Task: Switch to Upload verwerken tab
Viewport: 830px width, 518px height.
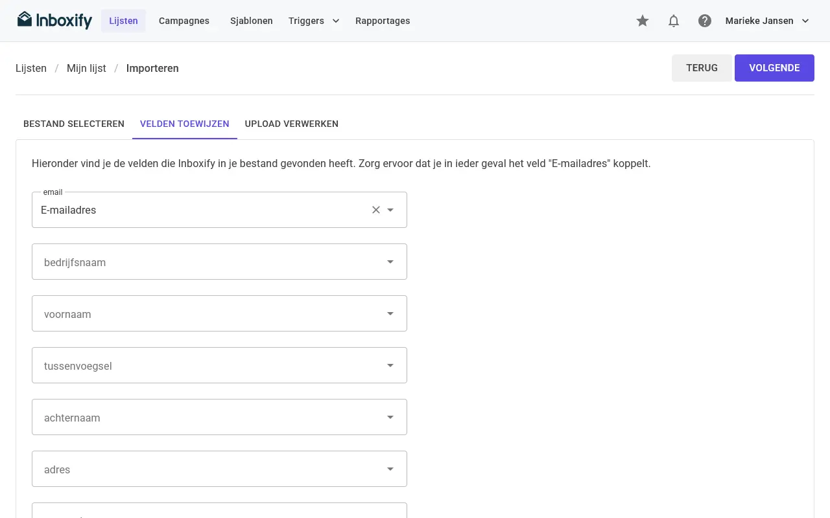Action: point(292,124)
